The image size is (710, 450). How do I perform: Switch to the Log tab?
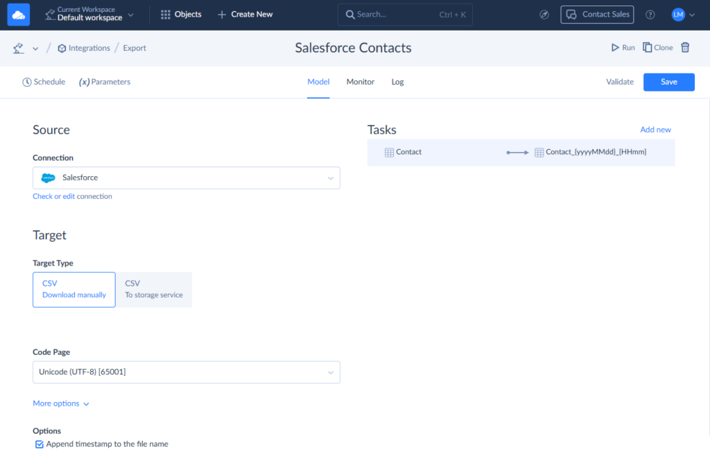397,82
